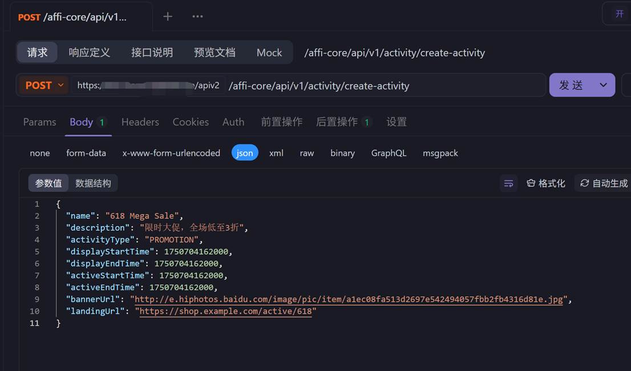
Task: Select the json body type
Action: tap(245, 153)
